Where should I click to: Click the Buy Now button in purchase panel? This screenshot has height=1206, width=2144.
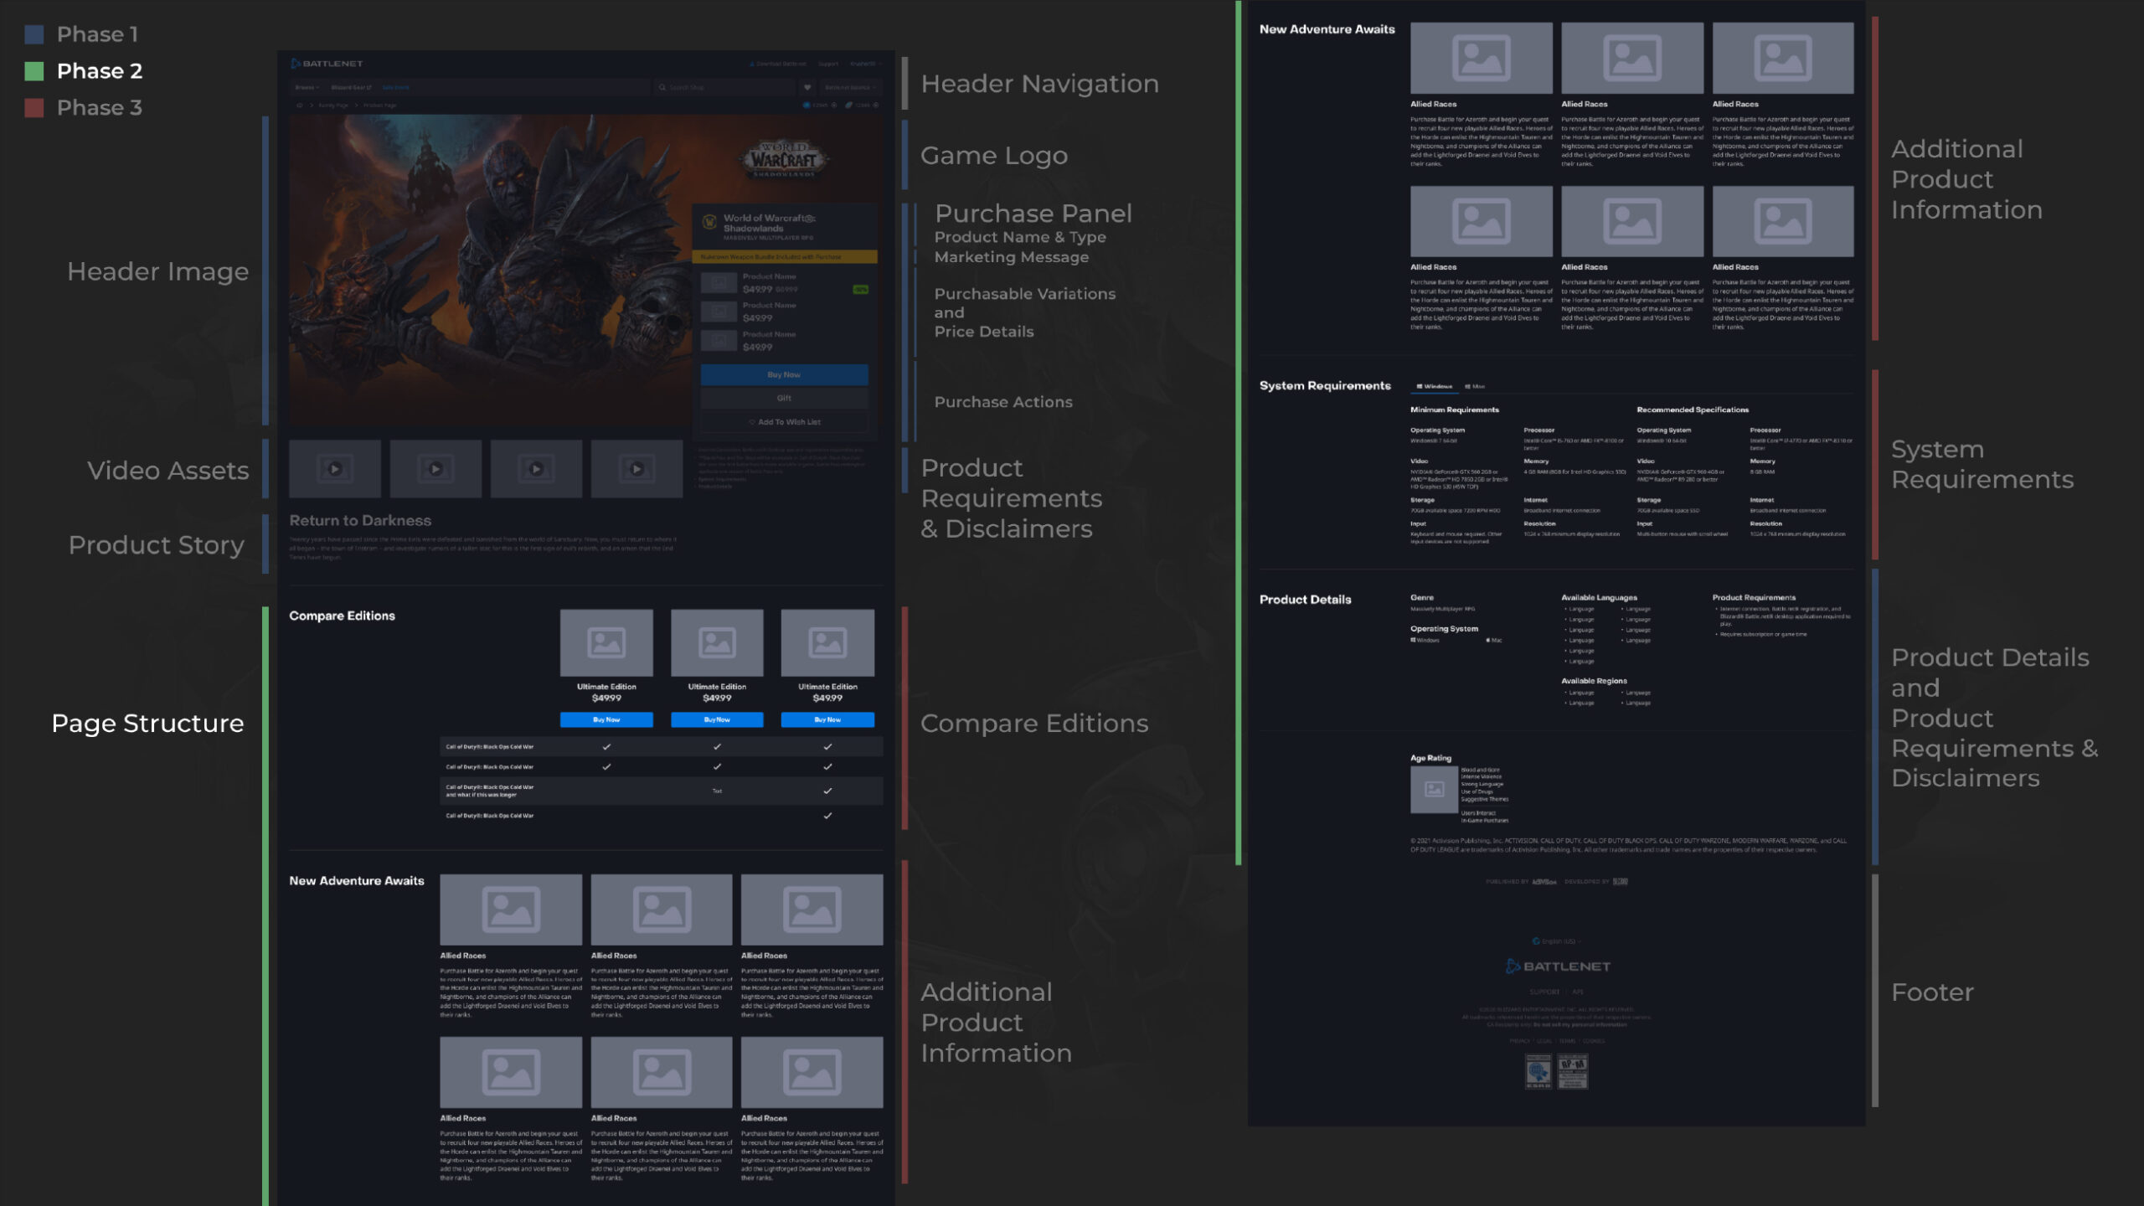[x=784, y=375]
